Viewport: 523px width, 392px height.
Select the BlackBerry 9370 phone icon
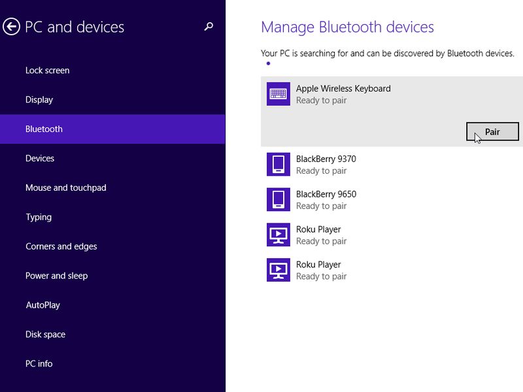pyautogui.click(x=278, y=165)
